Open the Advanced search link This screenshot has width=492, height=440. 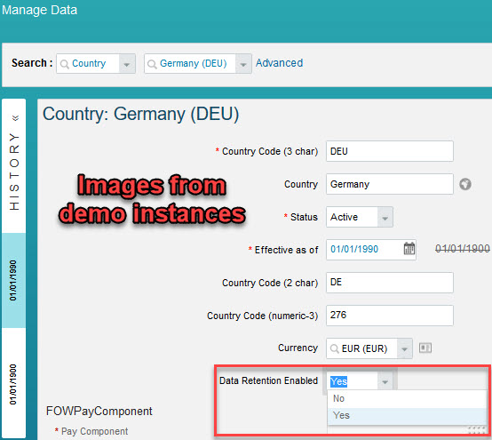(279, 63)
